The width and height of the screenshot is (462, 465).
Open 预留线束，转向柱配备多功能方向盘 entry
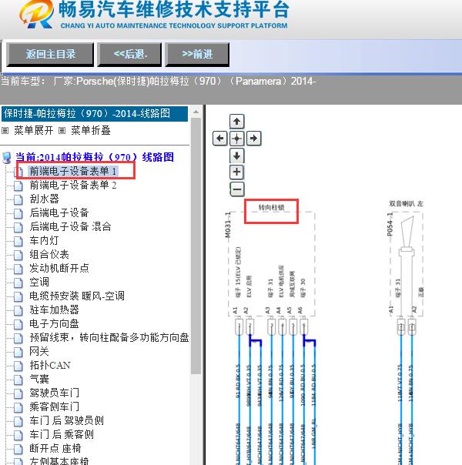[x=109, y=337]
